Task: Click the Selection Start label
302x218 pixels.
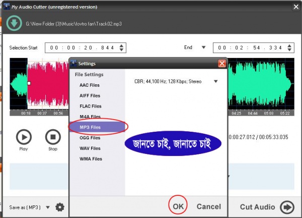Action: (x=23, y=48)
